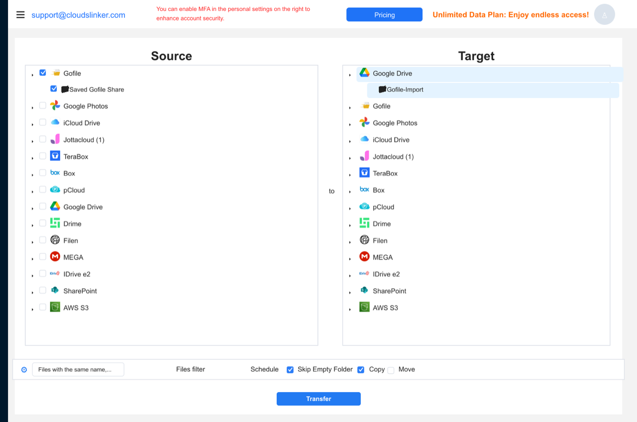Start the Transfer
The image size is (637, 422).
tap(318, 399)
